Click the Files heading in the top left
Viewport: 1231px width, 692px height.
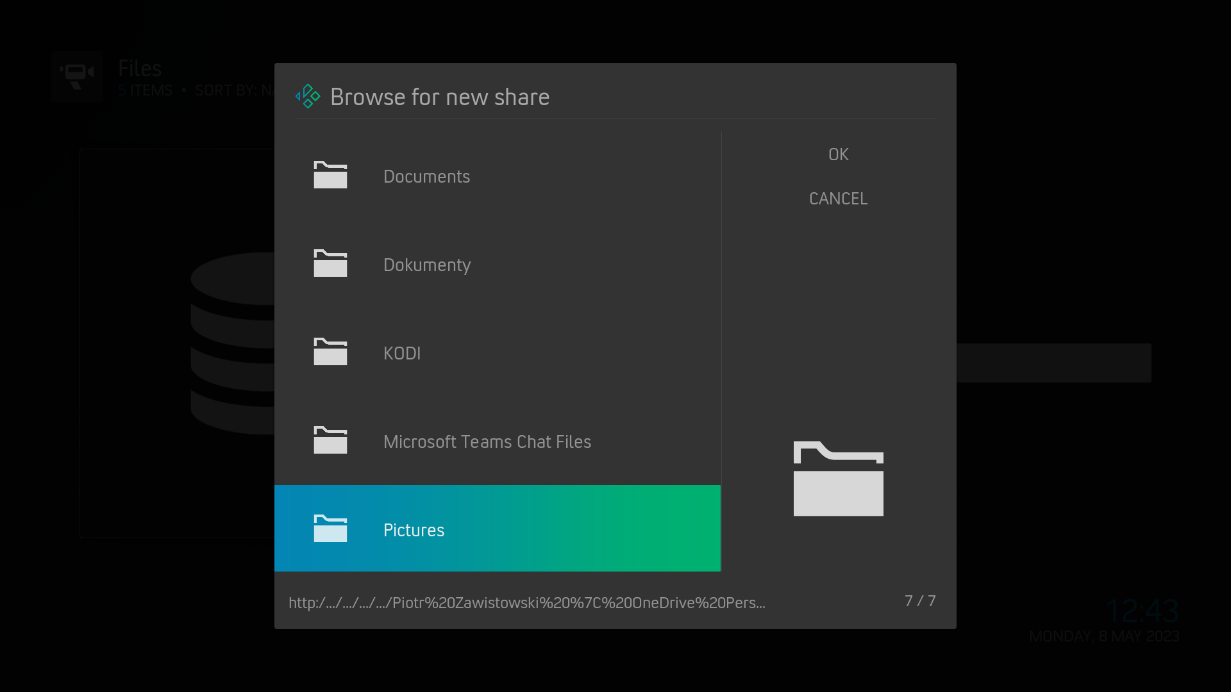point(140,68)
